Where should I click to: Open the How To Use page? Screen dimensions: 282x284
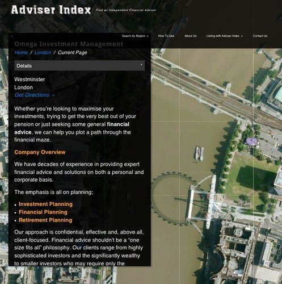tap(166, 36)
